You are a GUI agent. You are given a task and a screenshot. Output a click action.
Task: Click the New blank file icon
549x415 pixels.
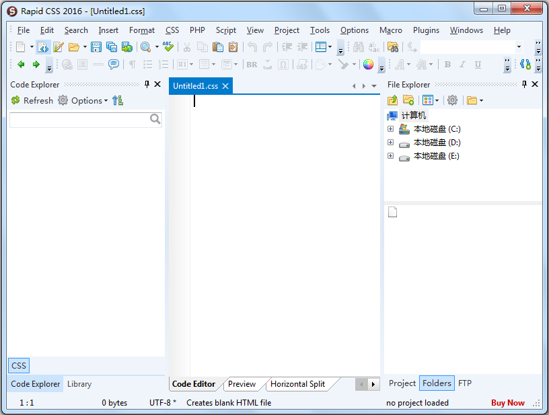point(21,47)
